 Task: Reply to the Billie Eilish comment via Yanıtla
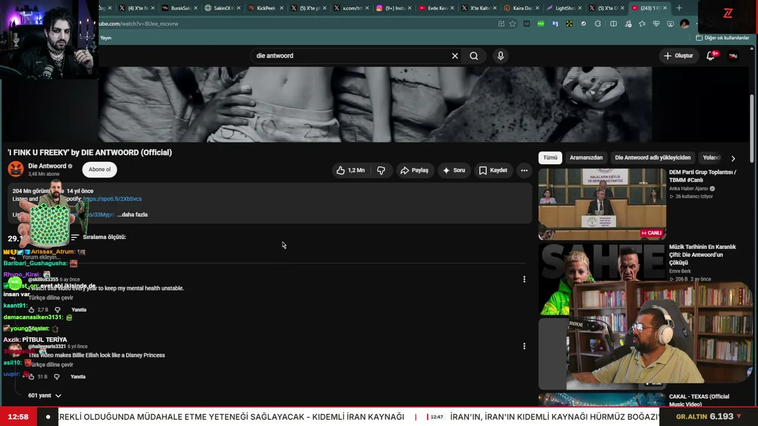tap(78, 377)
